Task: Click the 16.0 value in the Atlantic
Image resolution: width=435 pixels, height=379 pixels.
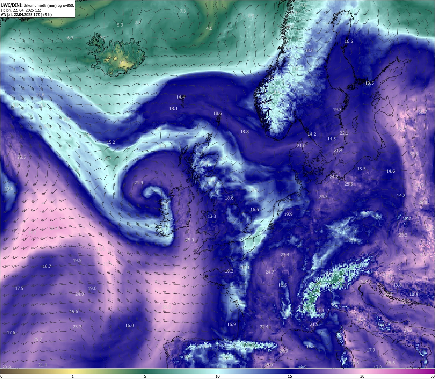Action: pos(129,326)
